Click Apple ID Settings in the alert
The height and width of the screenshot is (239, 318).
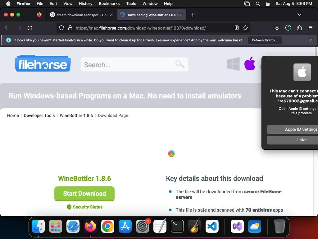(292, 129)
